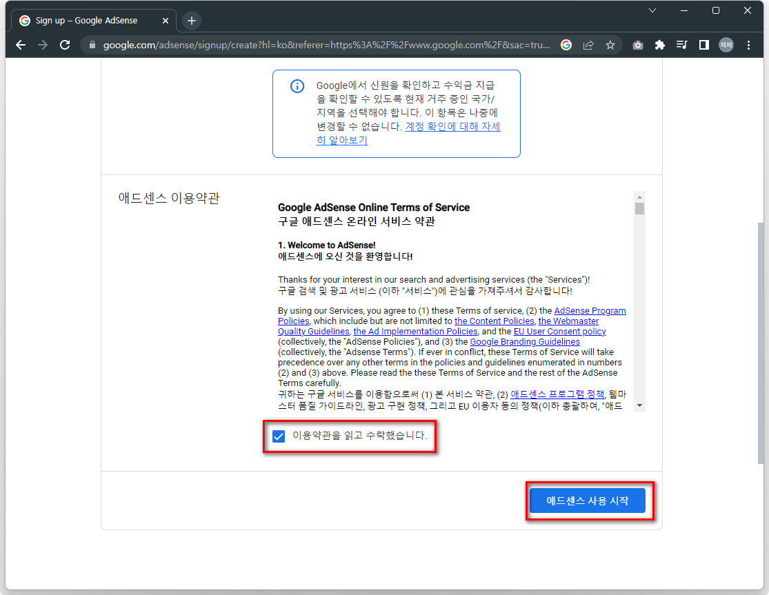Open the media control playlist icon

pyautogui.click(x=681, y=45)
